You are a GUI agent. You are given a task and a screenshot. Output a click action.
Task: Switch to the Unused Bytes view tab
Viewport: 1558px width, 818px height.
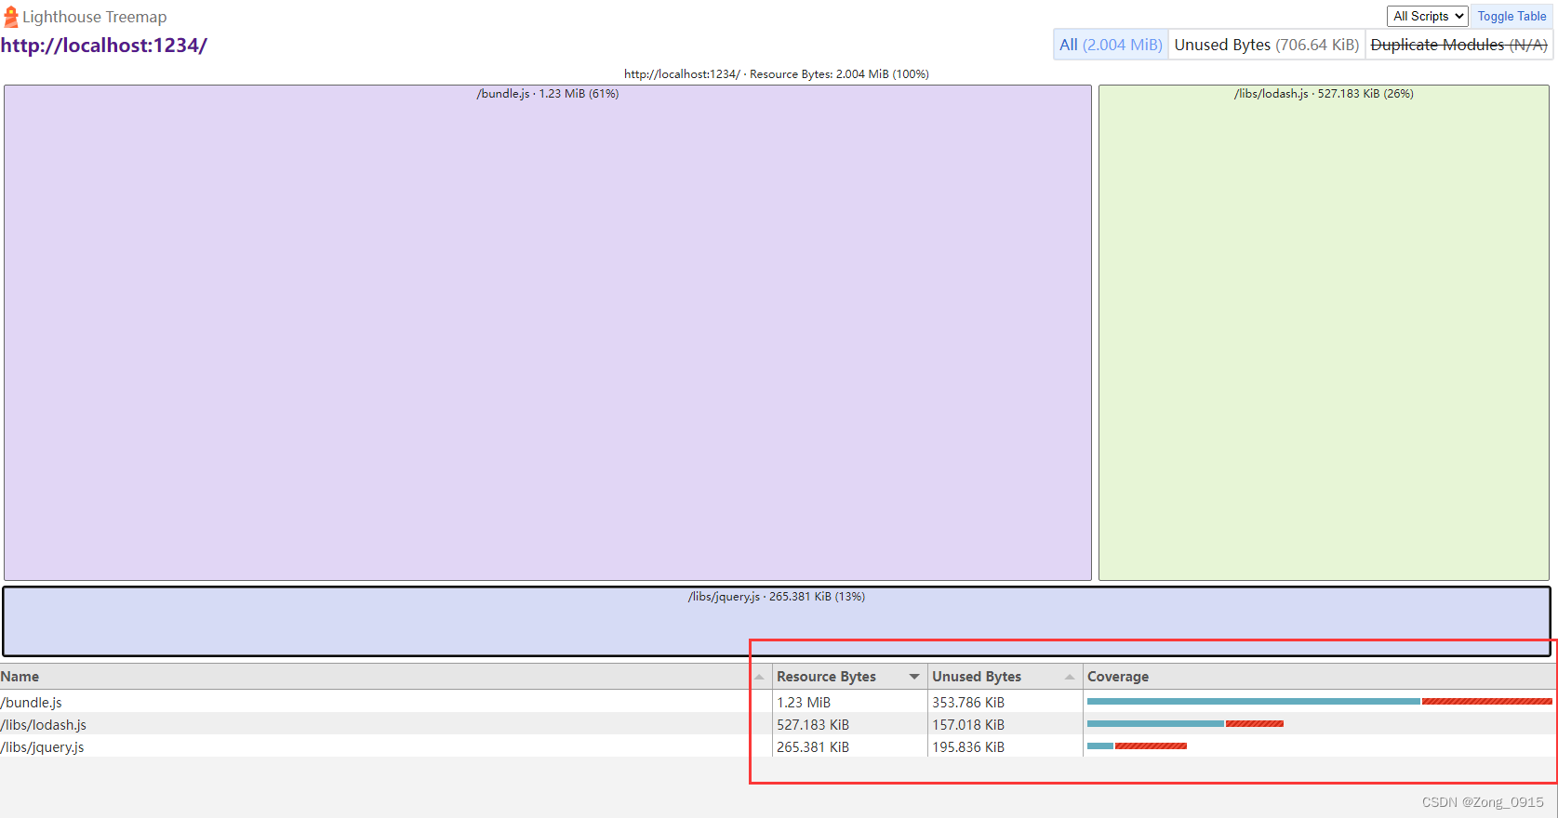point(1266,45)
